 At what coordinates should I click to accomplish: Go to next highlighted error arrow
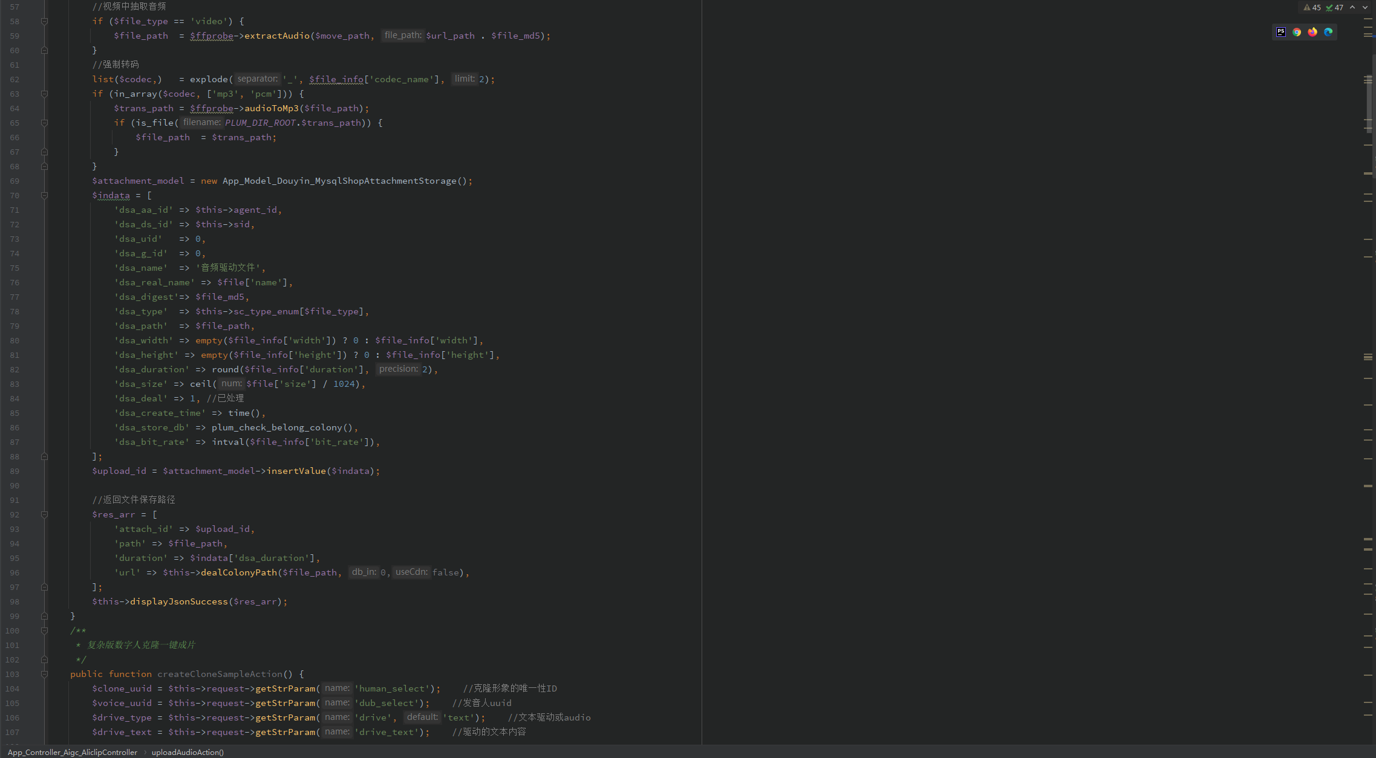[1365, 8]
